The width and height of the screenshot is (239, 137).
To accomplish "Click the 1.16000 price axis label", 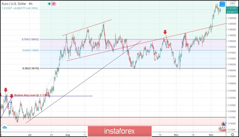I will pos(232,70).
